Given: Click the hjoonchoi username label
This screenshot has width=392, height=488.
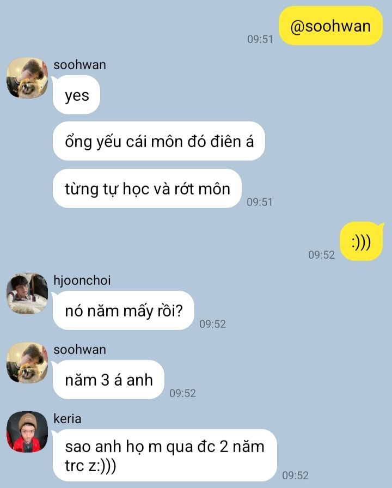Looking at the screenshot, I should click(x=82, y=280).
